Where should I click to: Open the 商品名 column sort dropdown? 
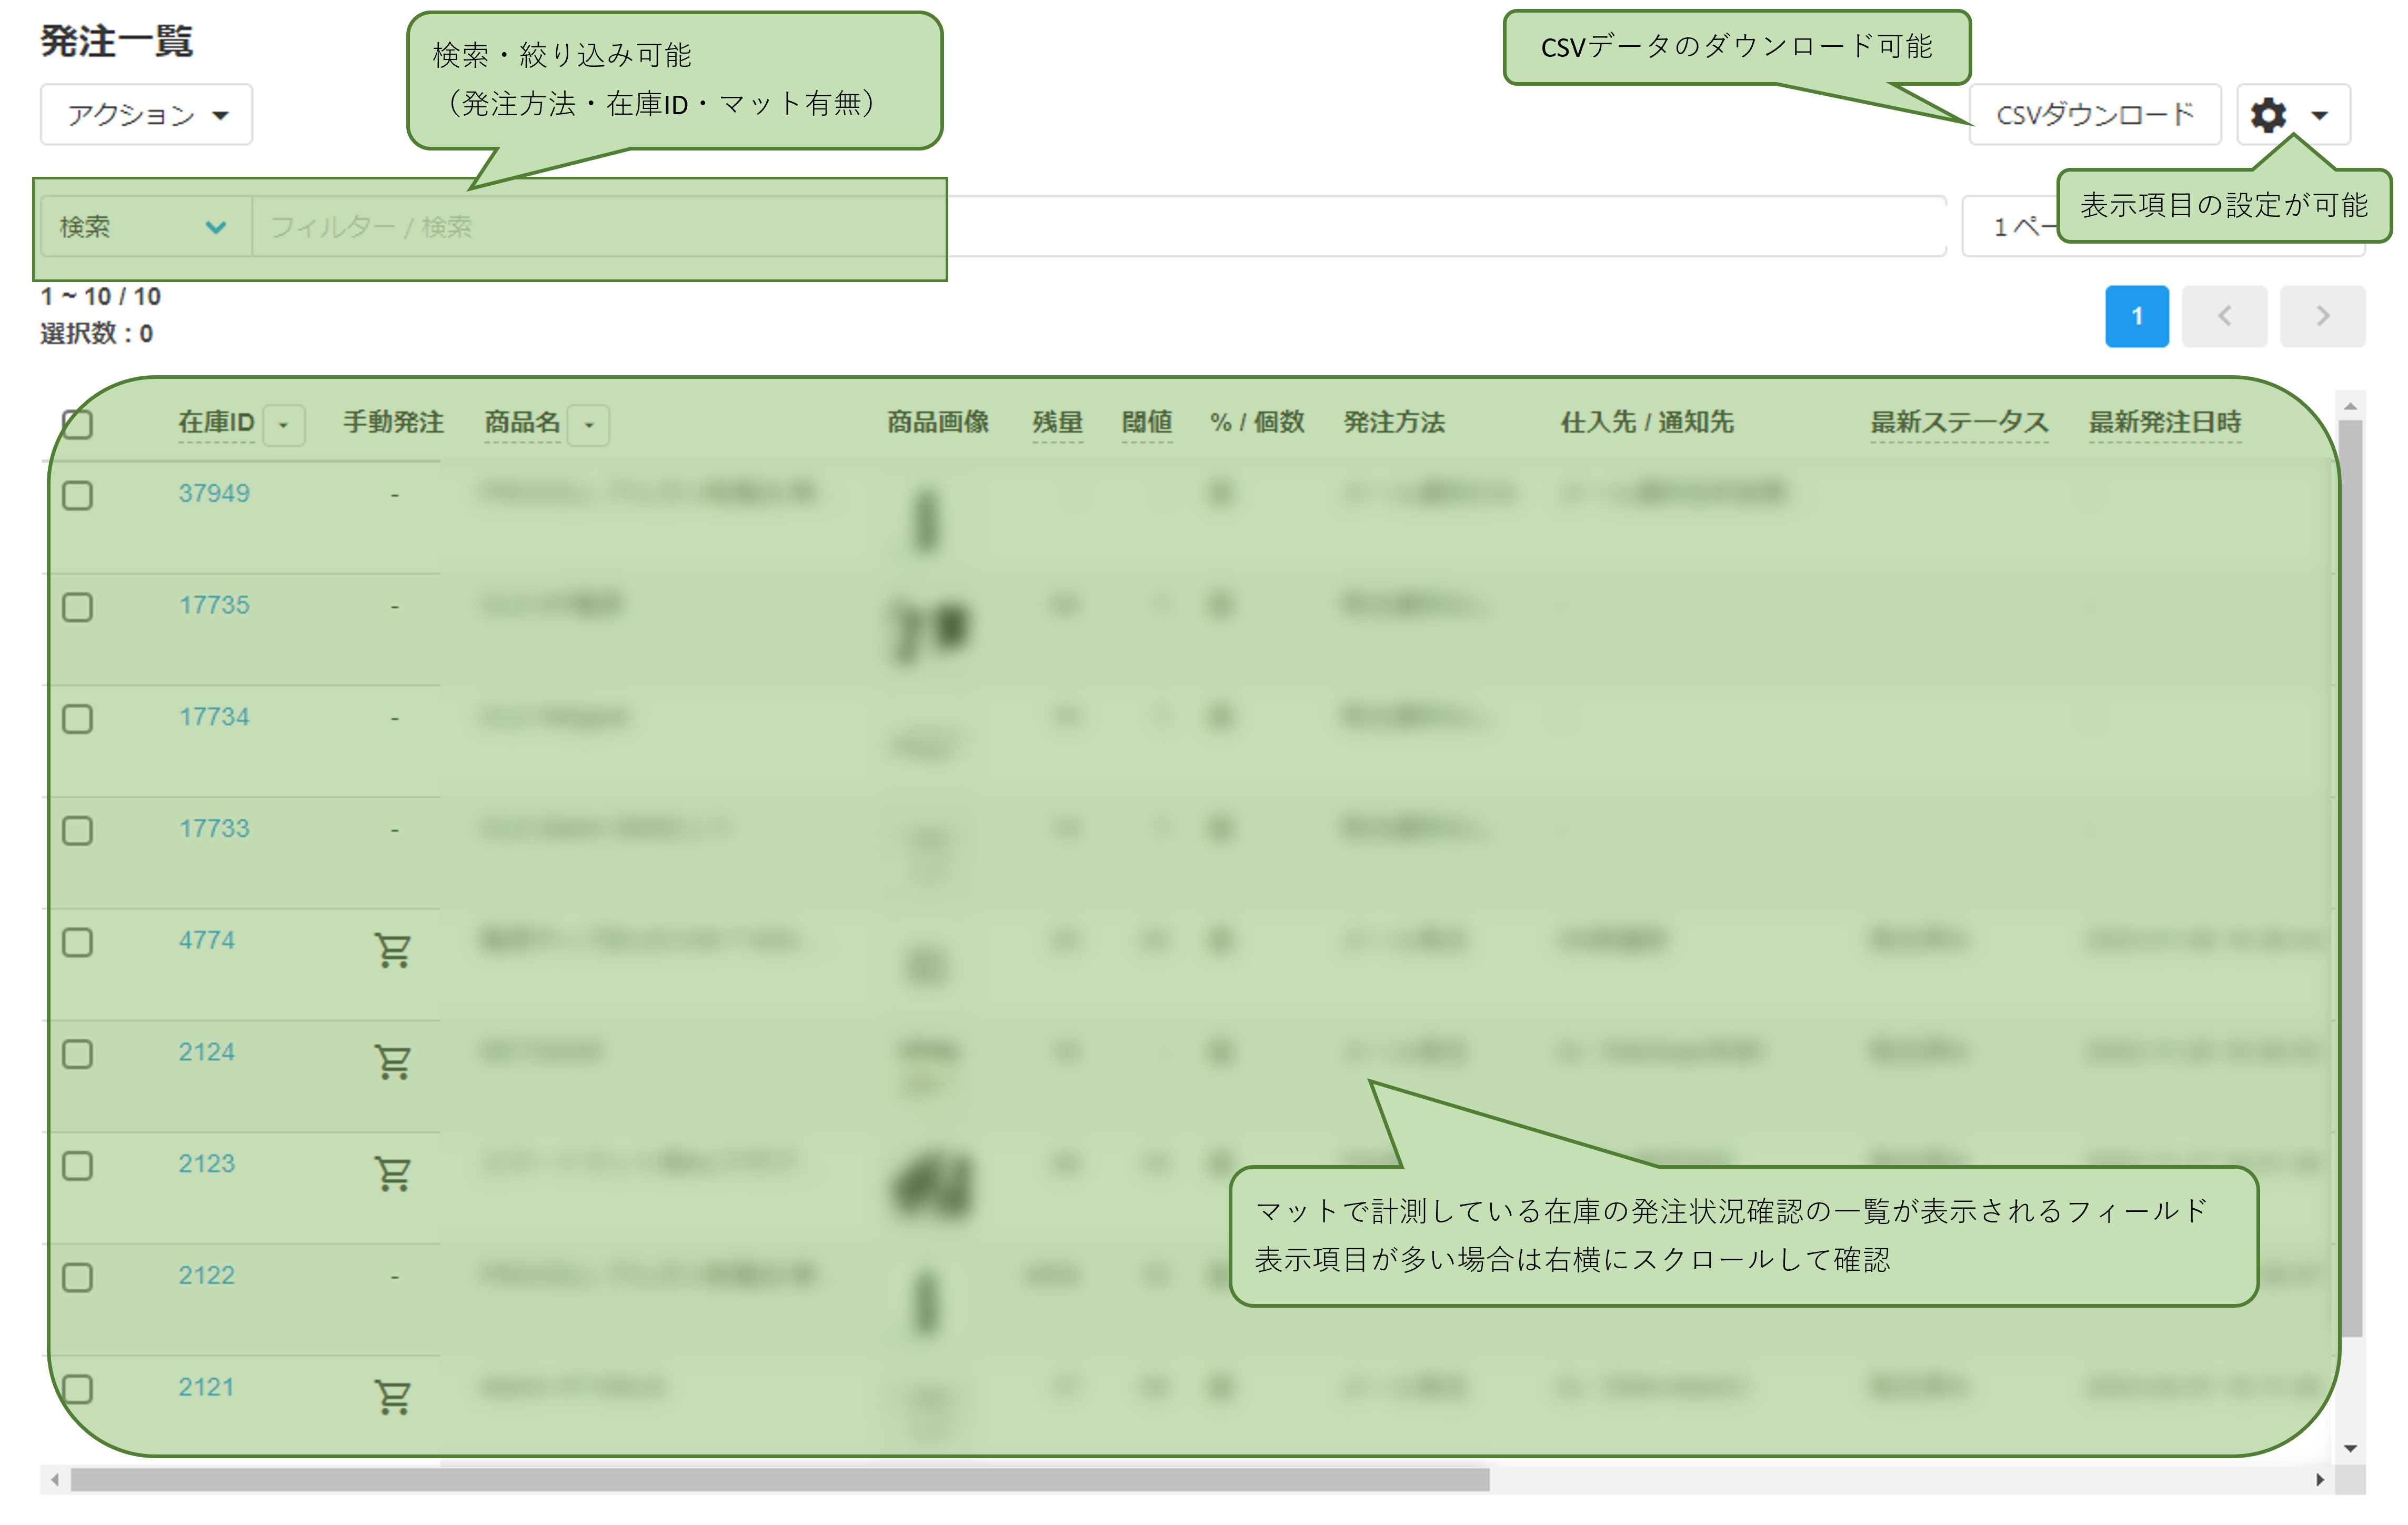589,425
